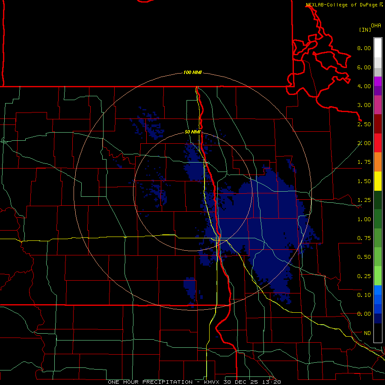
Task: Click the 6.00 legend value
Action: (x=364, y=67)
